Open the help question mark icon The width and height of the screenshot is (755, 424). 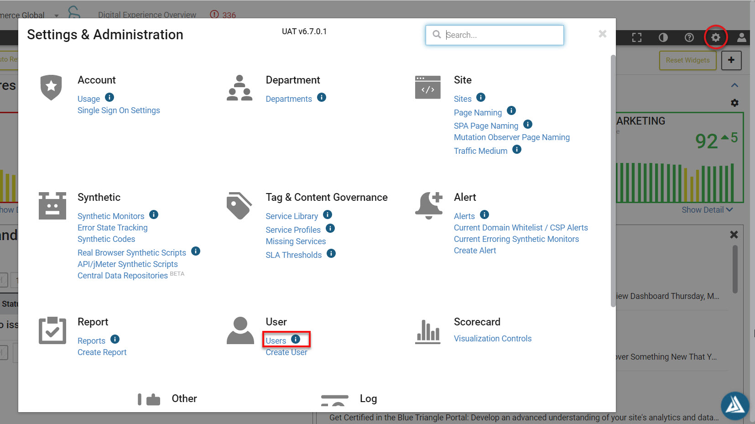coord(689,37)
